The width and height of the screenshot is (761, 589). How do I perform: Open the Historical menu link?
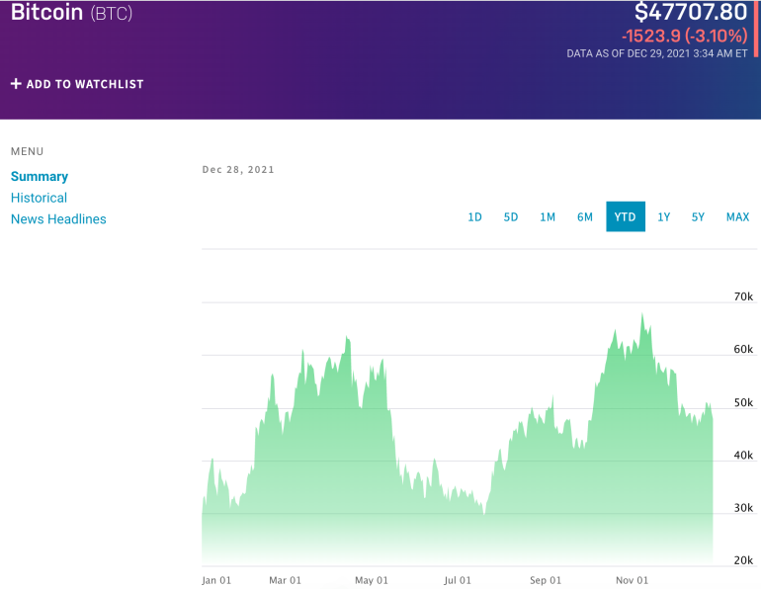tap(39, 198)
